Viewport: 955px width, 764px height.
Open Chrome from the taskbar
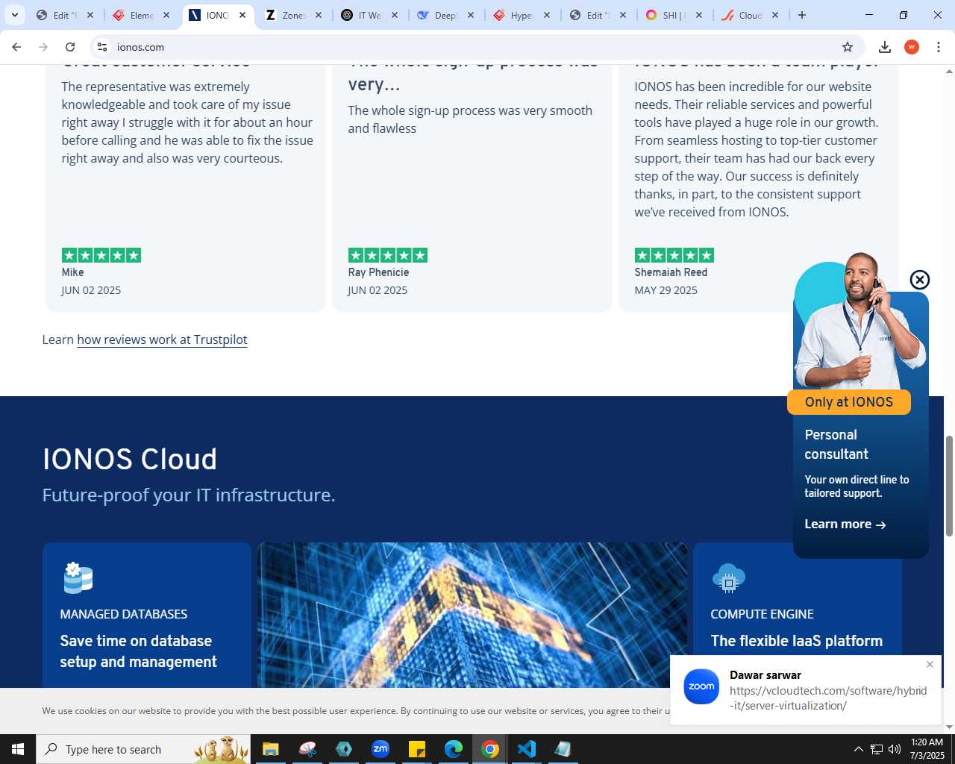(490, 749)
